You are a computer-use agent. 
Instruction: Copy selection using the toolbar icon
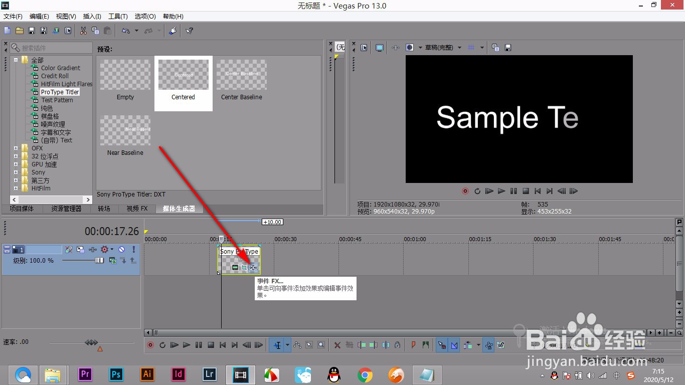coord(95,31)
